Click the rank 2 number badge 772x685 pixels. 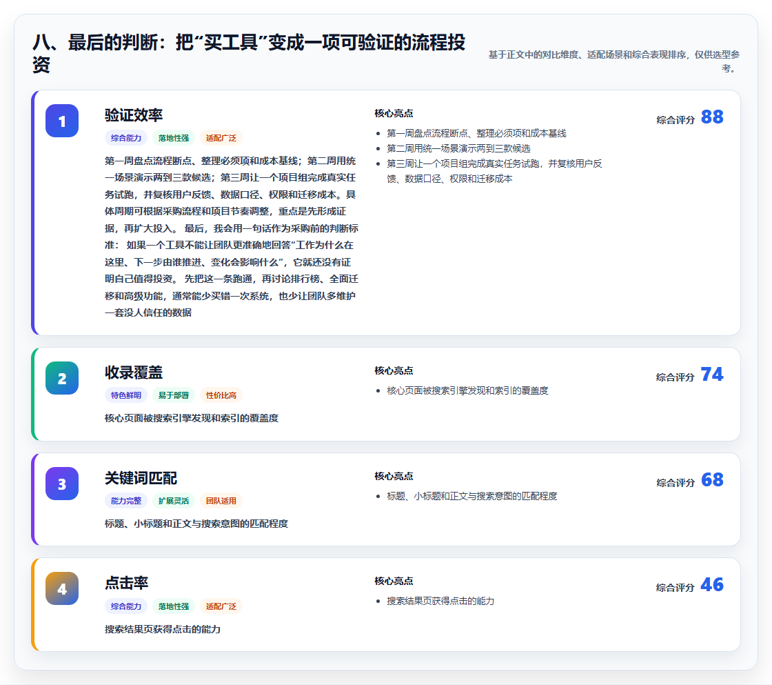(x=62, y=378)
